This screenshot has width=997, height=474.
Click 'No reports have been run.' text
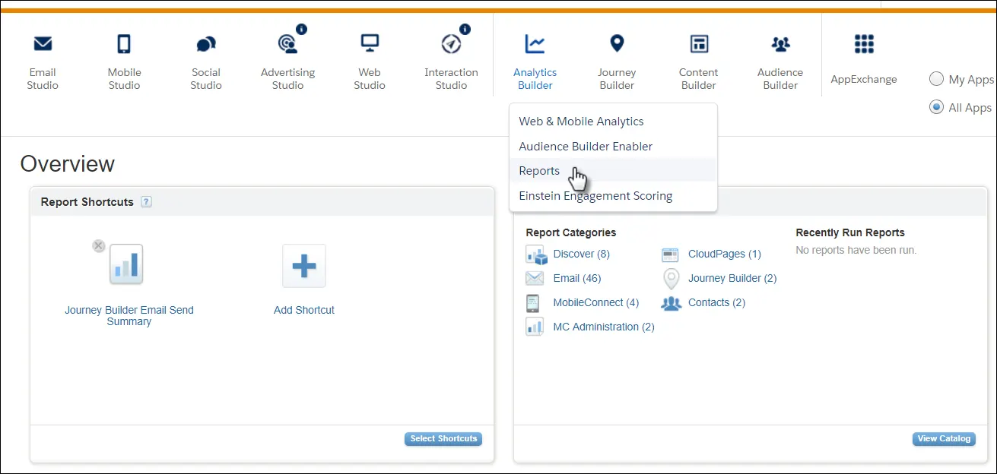856,250
